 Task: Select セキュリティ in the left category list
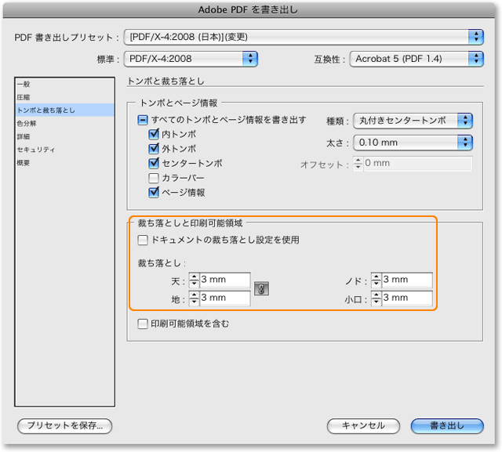pos(36,149)
